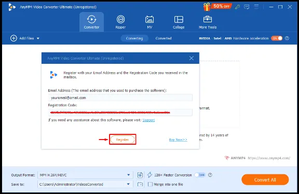Expand the Add Files dropdown arrow
This screenshot has height=194, width=299.
coord(38,38)
